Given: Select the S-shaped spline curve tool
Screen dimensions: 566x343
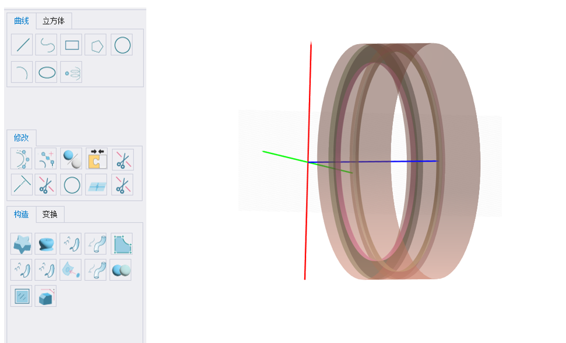Looking at the screenshot, I should click(x=46, y=45).
